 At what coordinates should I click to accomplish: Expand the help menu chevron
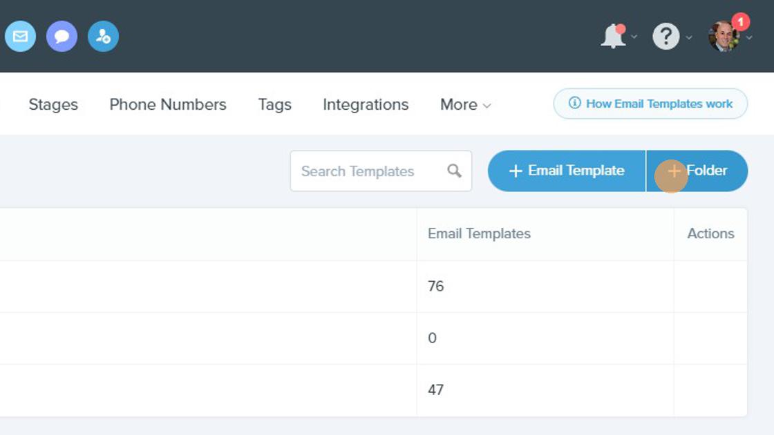[688, 37]
